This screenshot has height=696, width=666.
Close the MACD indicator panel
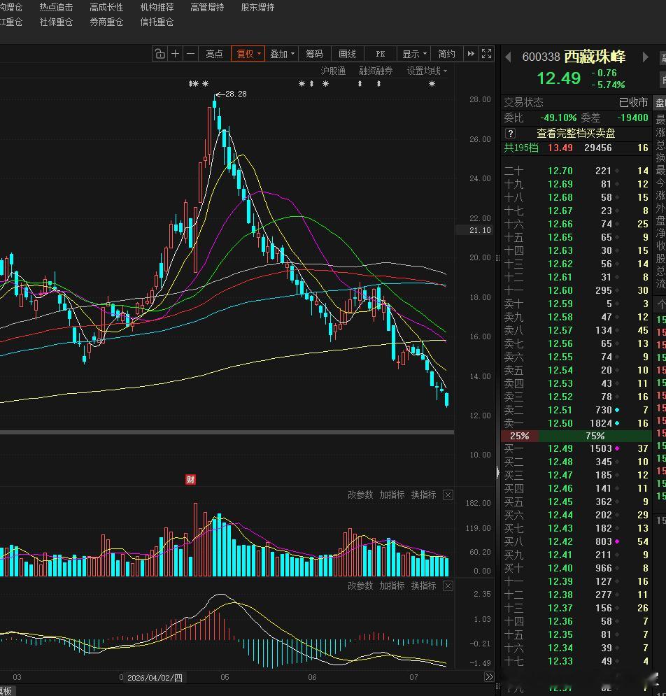coord(448,586)
